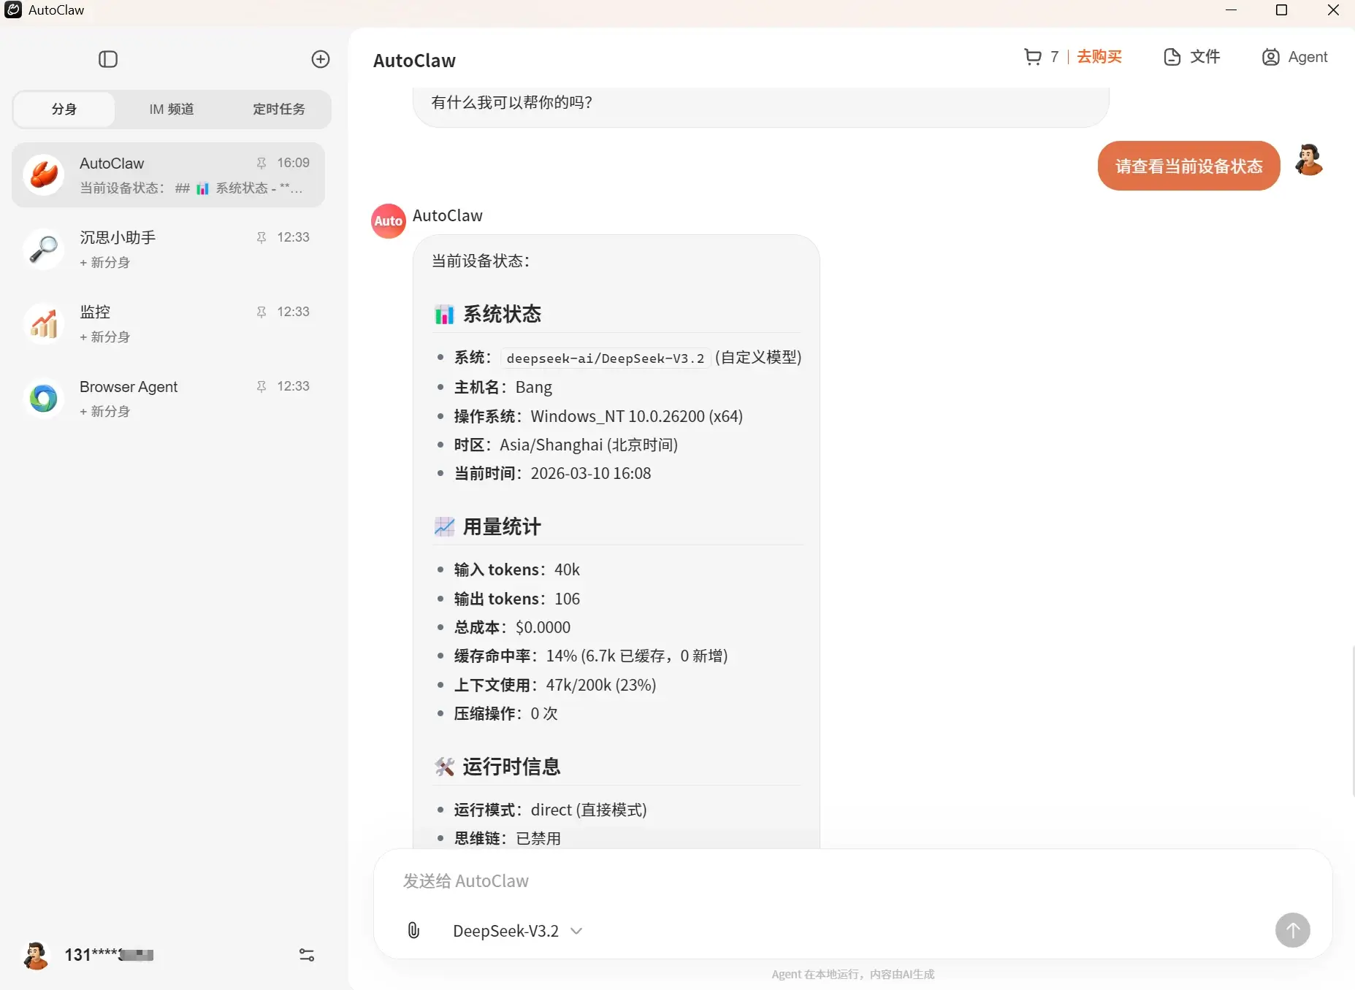Click the shopping cart icon
This screenshot has height=990, width=1355.
coord(1032,57)
